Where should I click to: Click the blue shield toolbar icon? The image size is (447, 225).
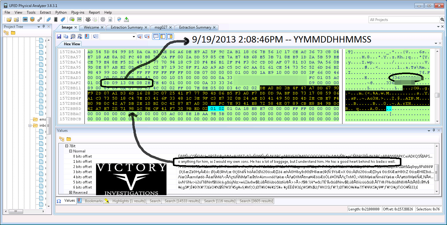[x=119, y=19]
